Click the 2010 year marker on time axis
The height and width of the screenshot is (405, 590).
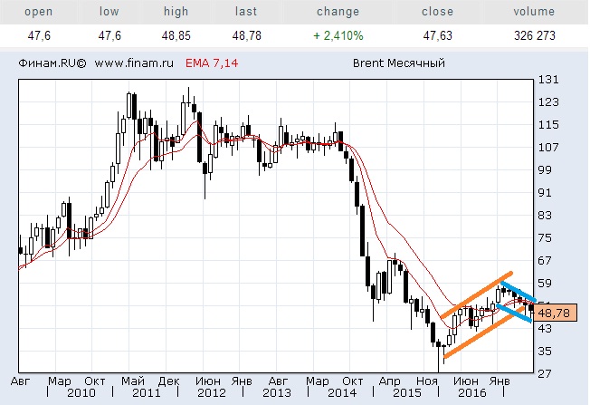click(x=81, y=395)
